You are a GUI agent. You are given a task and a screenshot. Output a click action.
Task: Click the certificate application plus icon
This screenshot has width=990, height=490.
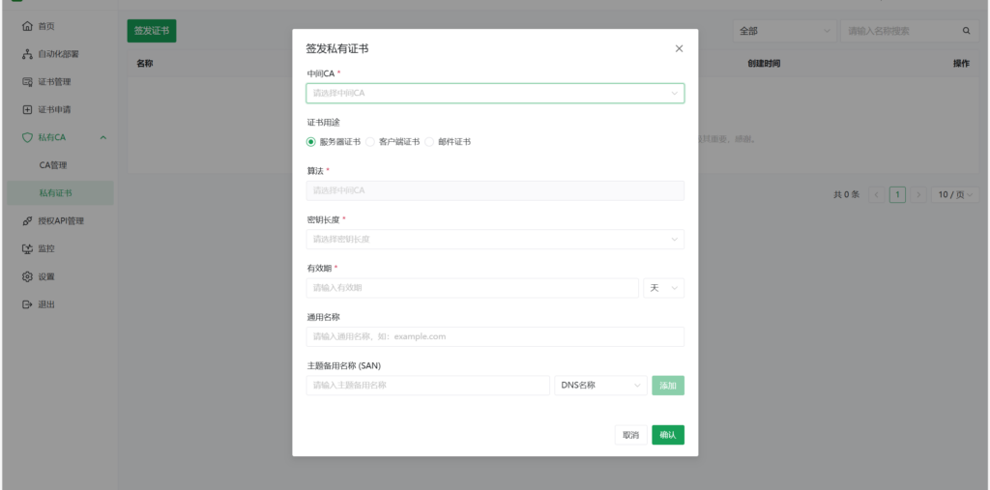click(26, 110)
